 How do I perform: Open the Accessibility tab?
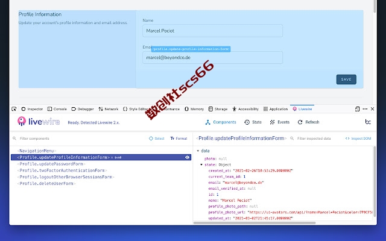[245, 109]
